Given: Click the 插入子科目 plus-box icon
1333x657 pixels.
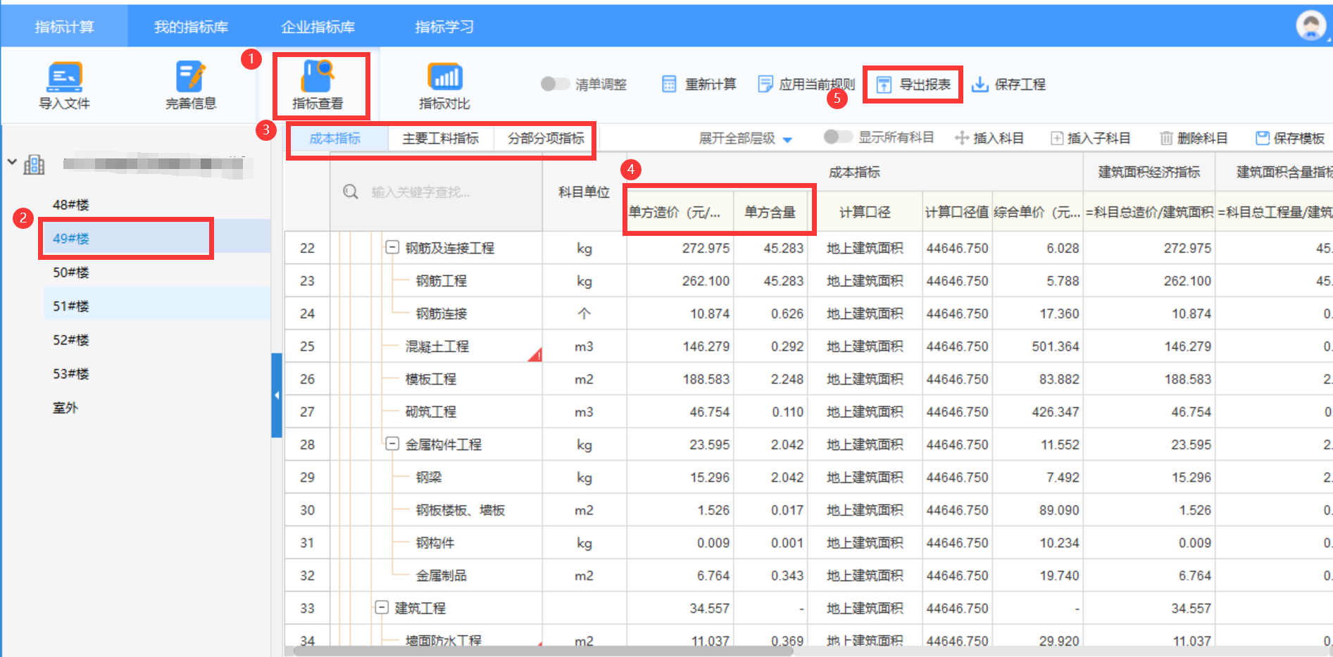Looking at the screenshot, I should click(x=1057, y=138).
